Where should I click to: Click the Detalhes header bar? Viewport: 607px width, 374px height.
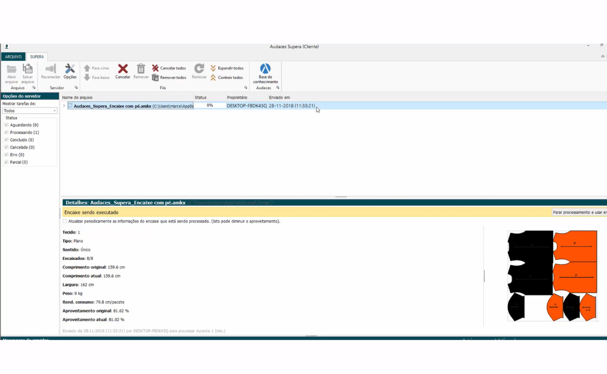tap(335, 203)
